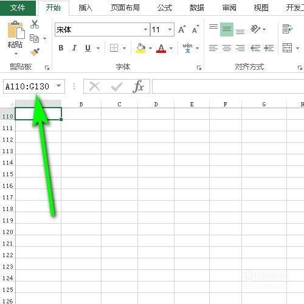The height and width of the screenshot is (304, 304).
Task: Center text horizontally
Action: pyautogui.click(x=227, y=48)
